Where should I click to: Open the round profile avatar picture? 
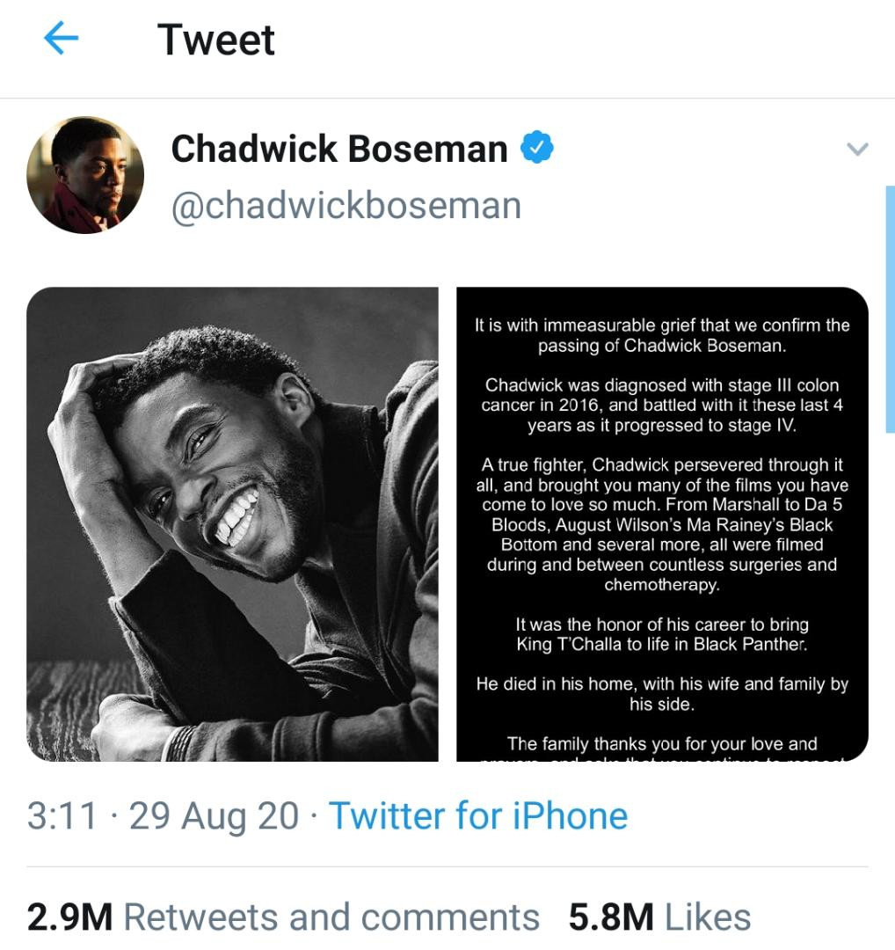coord(85,175)
